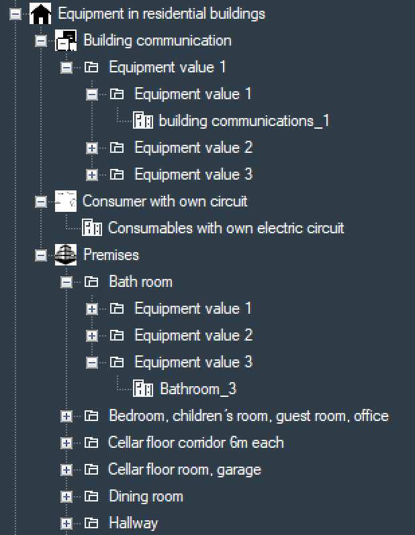Click the Bath room folder icon
Image resolution: width=415 pixels, height=535 pixels.
coord(92,282)
